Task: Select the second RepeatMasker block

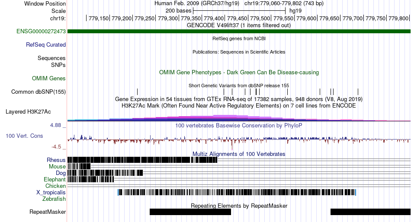Action: coord(370,212)
